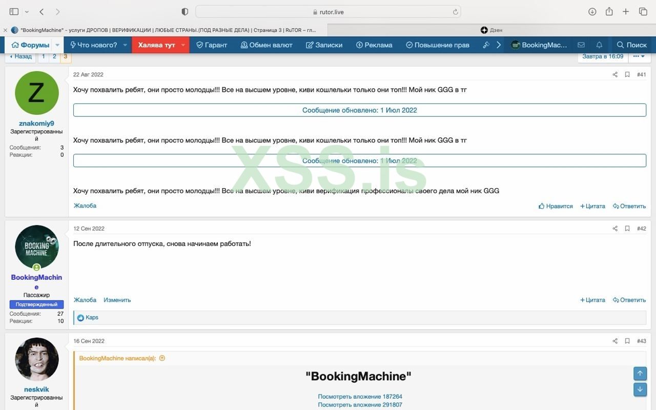The height and width of the screenshot is (410, 656).
Task: Open the Что нового? menu item
Action: [x=94, y=45]
